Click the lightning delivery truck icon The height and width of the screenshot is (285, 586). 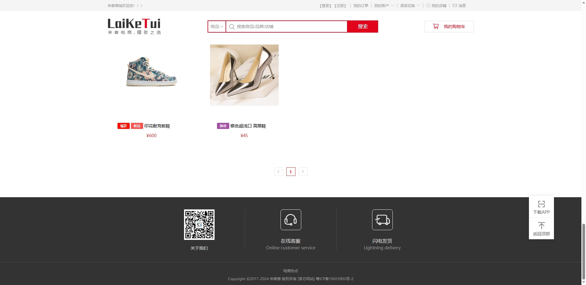pos(382,220)
